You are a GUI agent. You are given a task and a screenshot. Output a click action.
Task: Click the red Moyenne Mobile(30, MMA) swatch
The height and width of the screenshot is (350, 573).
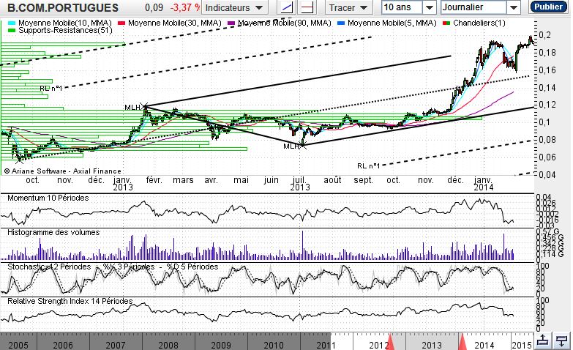121,23
